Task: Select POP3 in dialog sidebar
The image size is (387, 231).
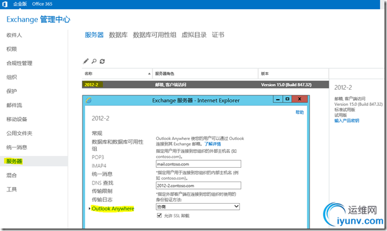Action: pos(98,157)
